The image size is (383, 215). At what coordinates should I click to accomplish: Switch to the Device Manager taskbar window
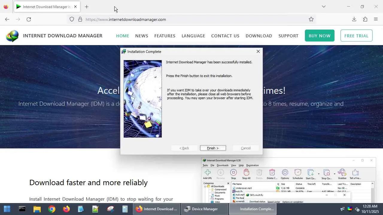click(205, 209)
